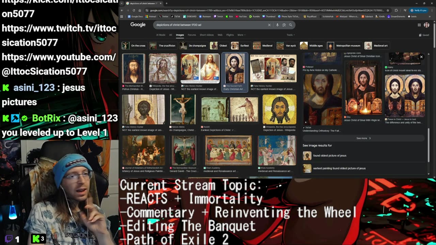Filter images by Middle ages chip
The image size is (436, 245).
pyautogui.click(x=312, y=46)
